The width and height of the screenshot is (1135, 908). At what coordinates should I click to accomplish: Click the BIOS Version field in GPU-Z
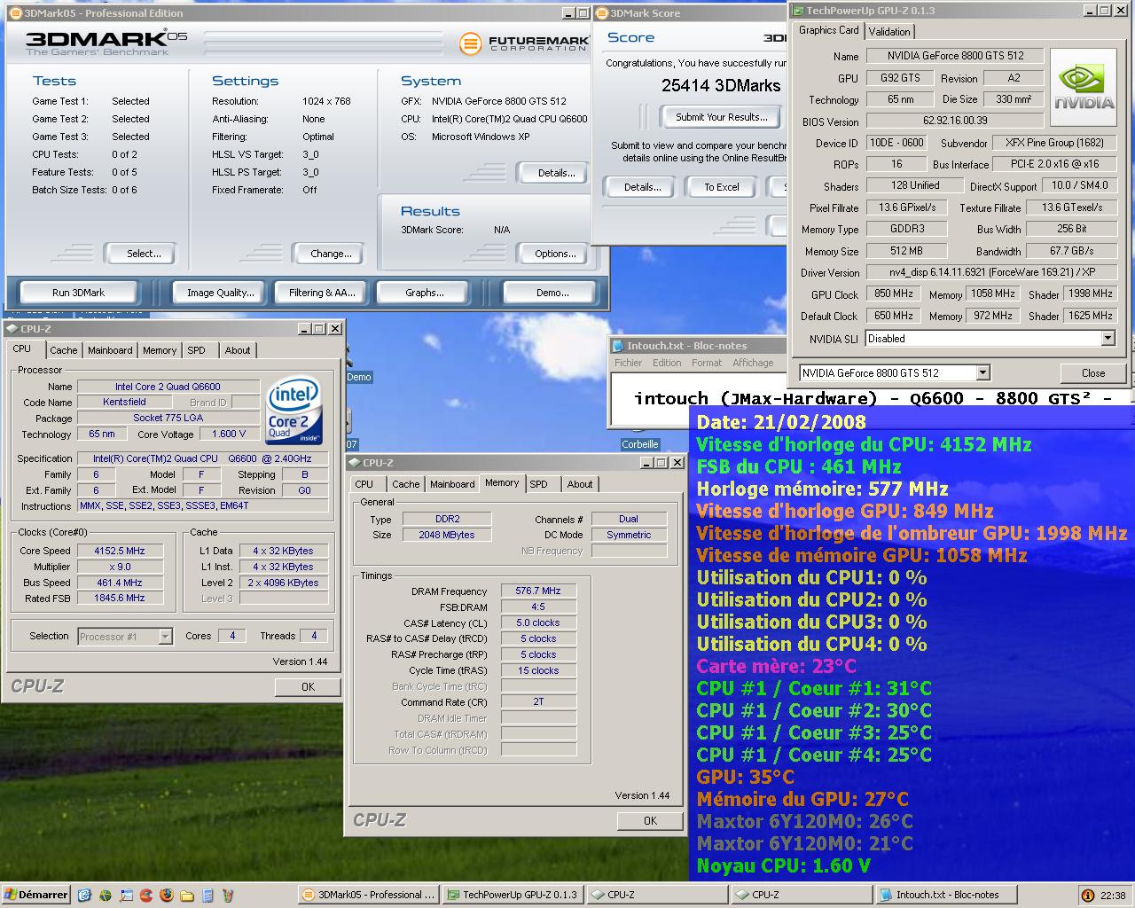coord(955,121)
